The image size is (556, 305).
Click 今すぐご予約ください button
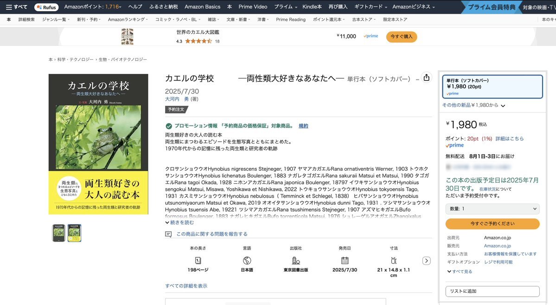492,224
